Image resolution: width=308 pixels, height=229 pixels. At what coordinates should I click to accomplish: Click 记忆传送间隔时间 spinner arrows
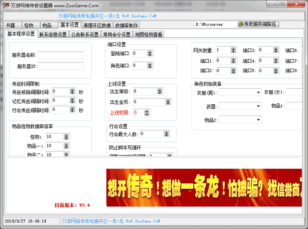(73, 101)
